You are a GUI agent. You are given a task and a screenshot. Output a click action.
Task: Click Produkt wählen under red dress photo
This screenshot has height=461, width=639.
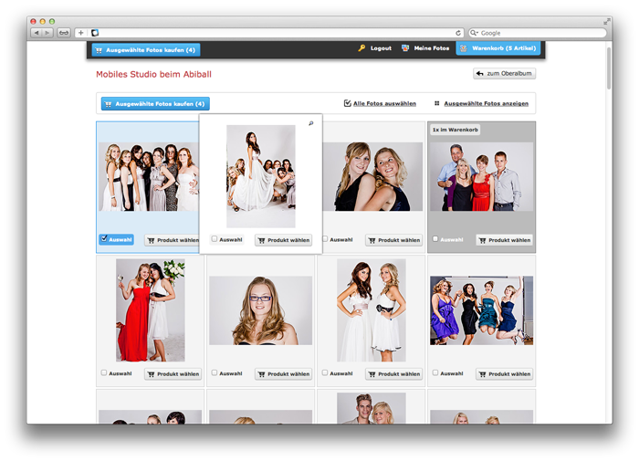coord(173,373)
